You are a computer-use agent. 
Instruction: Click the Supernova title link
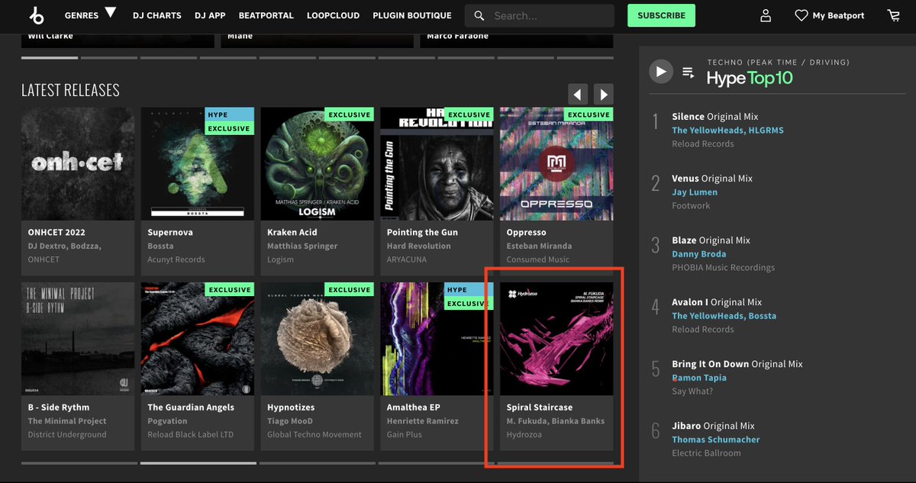tap(170, 232)
